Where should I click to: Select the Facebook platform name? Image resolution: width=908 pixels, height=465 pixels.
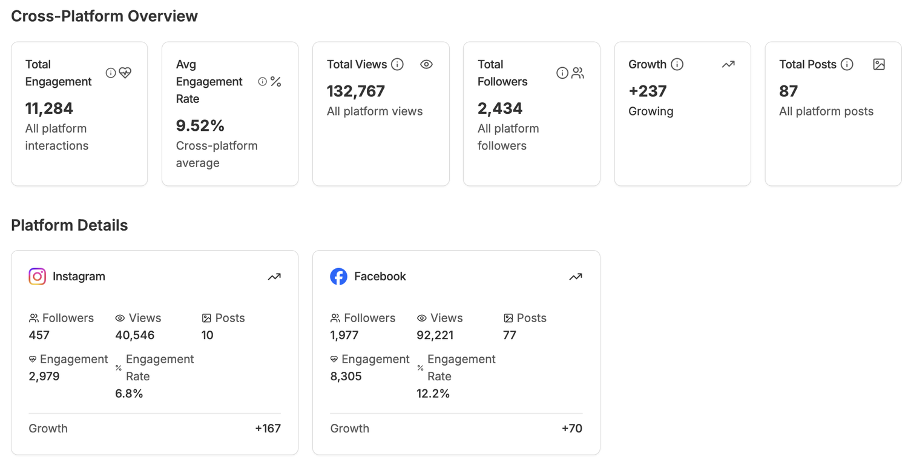tap(380, 277)
